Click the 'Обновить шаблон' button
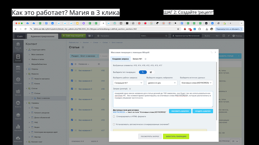This screenshot has width=259, height=145. coord(180,111)
